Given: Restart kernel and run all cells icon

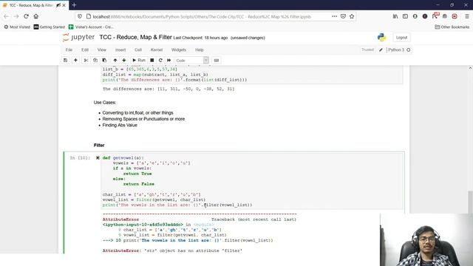Looking at the screenshot, I should pos(169,61).
